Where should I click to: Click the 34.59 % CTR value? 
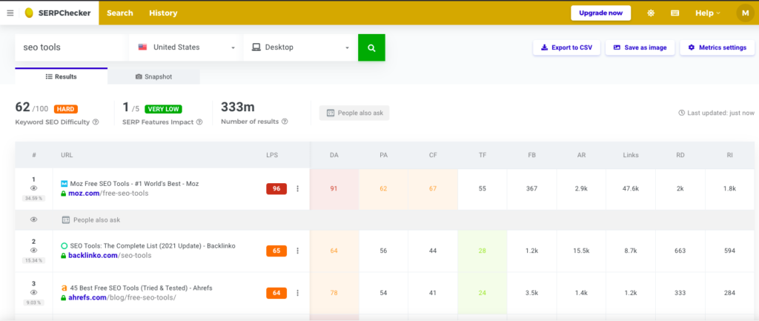[x=34, y=198]
